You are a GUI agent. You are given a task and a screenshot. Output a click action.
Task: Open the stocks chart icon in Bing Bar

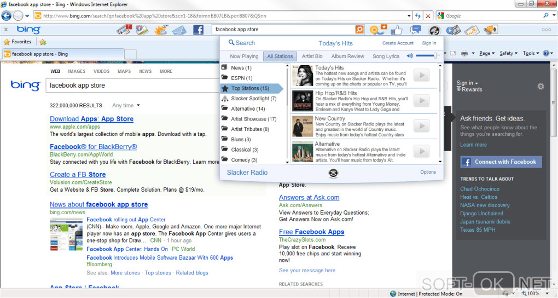tap(472, 30)
